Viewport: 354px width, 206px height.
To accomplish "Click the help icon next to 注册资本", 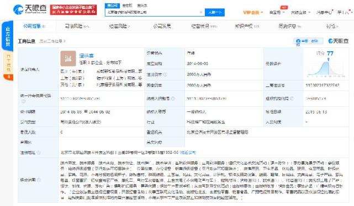I will pyautogui.click(x=165, y=74).
